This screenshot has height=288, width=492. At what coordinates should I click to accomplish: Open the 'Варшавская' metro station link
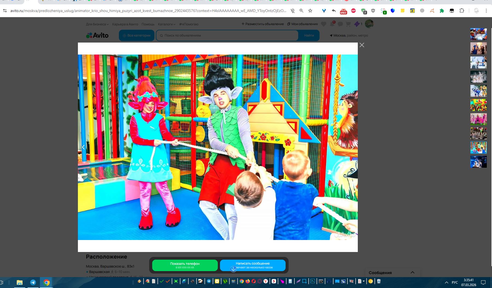coord(99,272)
